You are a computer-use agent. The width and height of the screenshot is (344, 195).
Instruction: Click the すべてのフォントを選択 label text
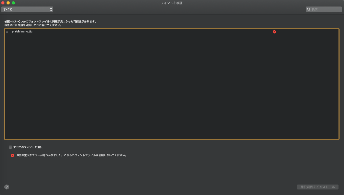[28, 147]
